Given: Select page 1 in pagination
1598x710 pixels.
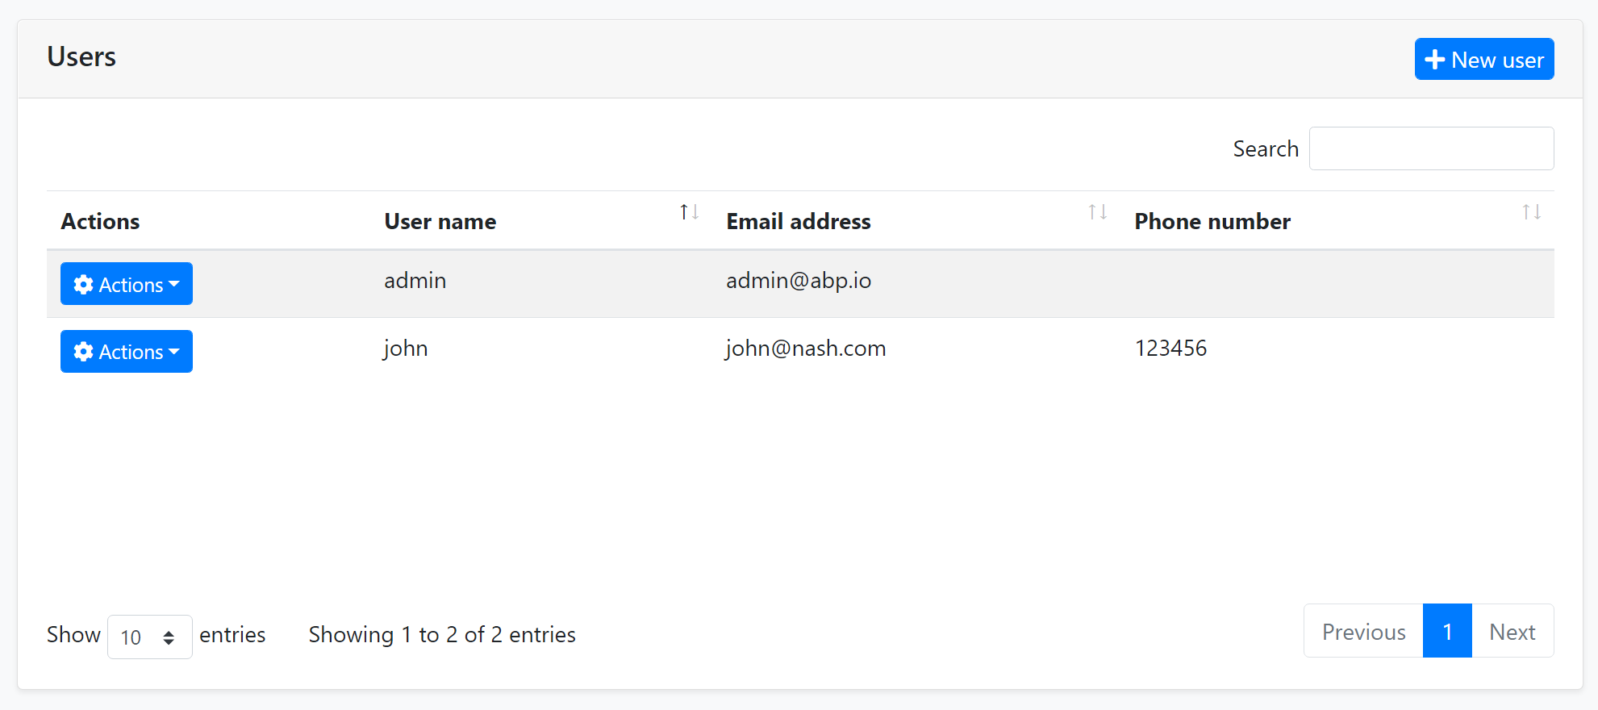Looking at the screenshot, I should click(1447, 631).
